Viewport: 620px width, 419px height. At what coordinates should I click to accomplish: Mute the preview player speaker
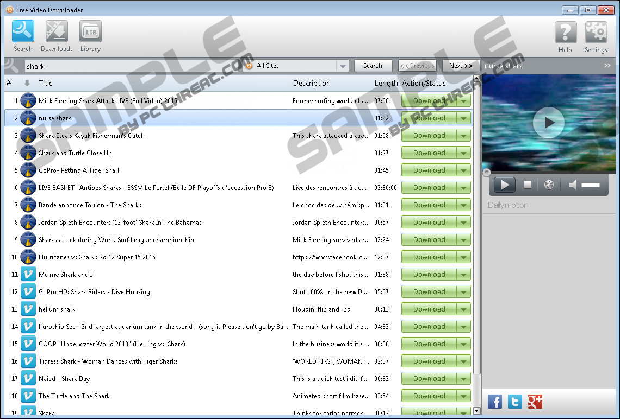tap(572, 185)
